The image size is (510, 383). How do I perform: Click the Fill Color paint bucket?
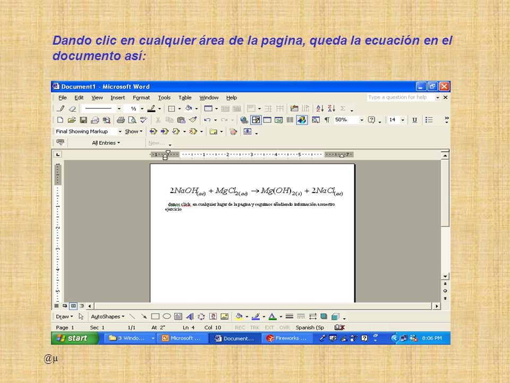pyautogui.click(x=239, y=316)
